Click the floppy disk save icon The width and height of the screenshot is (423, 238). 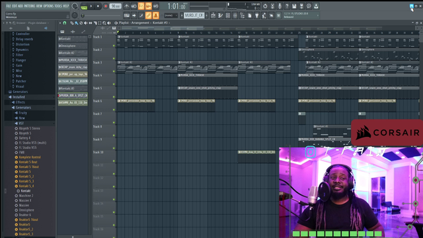294,6
